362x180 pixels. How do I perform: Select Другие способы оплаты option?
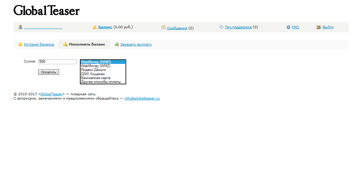103,82
